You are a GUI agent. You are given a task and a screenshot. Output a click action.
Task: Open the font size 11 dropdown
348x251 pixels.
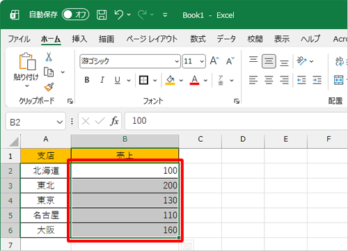pos(202,61)
